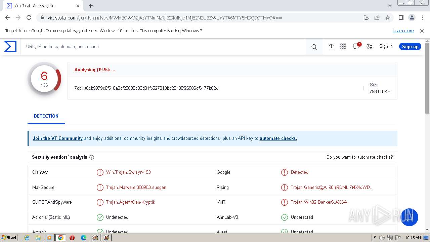Open the apps grid icon

(343, 46)
